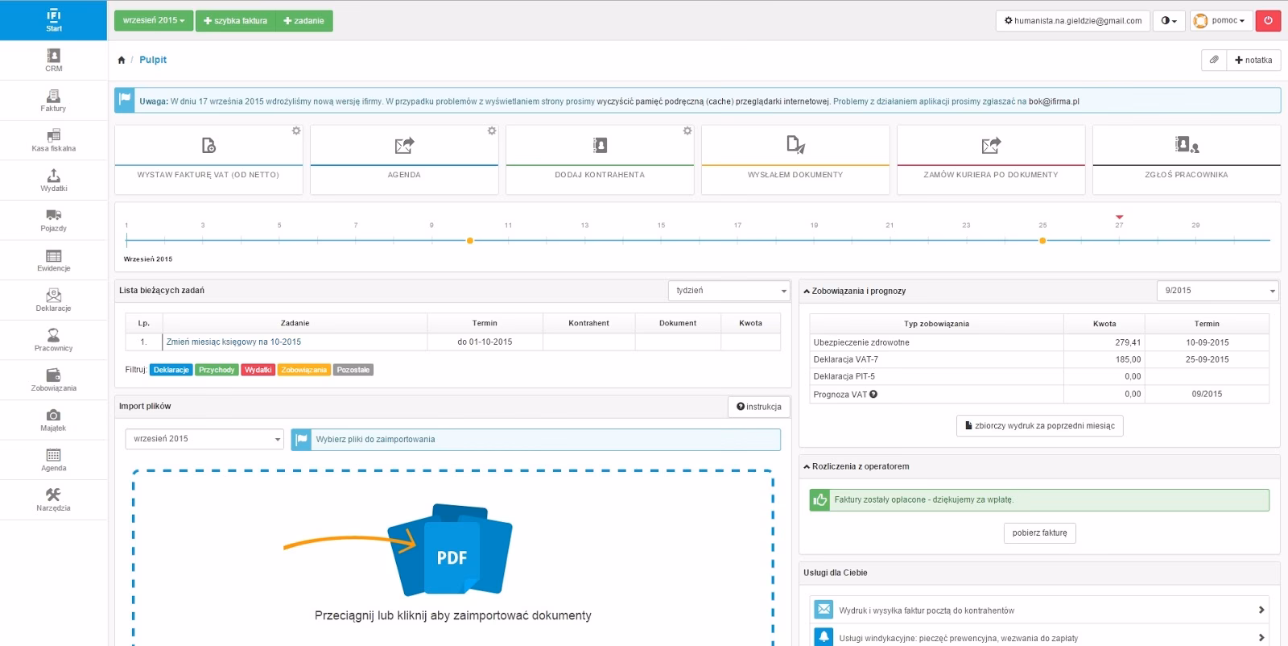
Task: Toggle the Wydatki filter tag
Action: pos(258,370)
